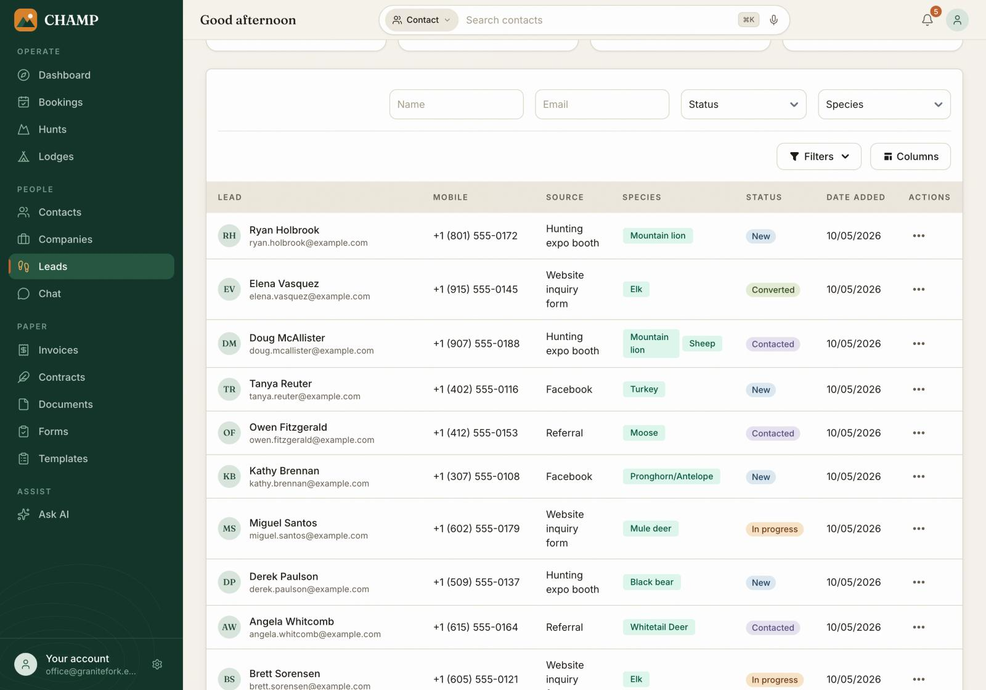The image size is (986, 690).
Task: Click the RH avatar for Ryan Holbrook
Action: pyautogui.click(x=229, y=235)
